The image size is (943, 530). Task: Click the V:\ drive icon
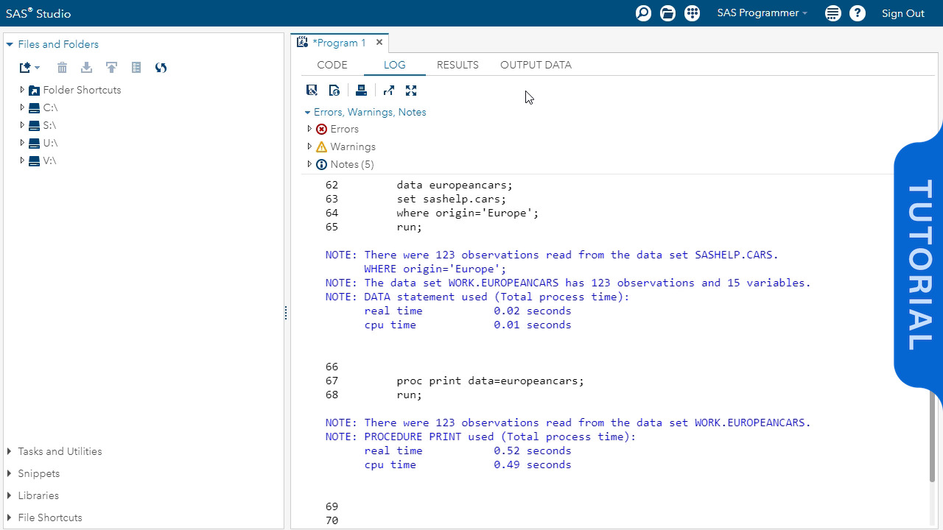click(x=34, y=160)
